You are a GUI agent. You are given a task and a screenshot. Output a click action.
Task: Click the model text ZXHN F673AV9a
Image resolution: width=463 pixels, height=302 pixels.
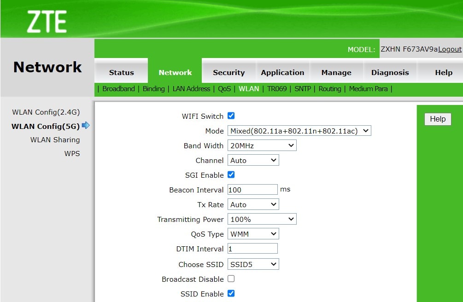click(409, 49)
